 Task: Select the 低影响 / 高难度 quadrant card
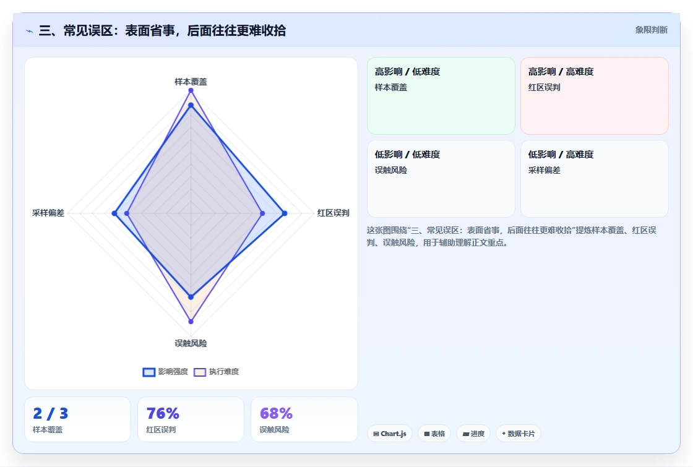[595, 179]
